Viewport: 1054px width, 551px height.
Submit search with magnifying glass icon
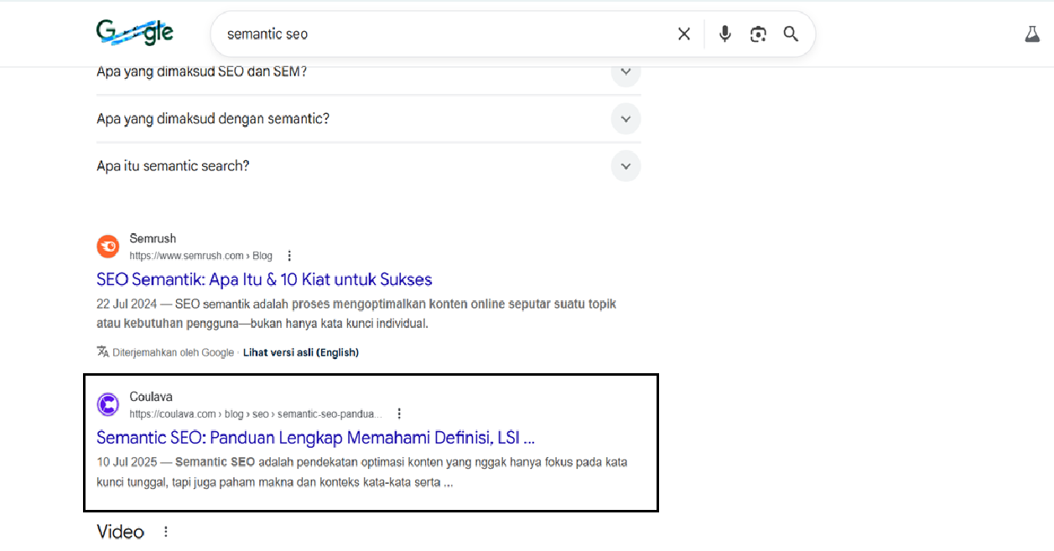click(x=791, y=34)
